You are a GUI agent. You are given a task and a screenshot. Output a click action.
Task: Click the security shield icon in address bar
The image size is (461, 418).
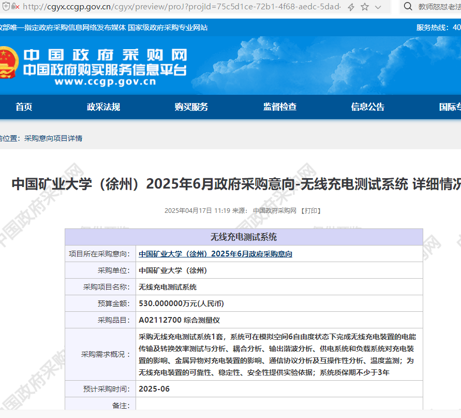(x=6, y=6)
